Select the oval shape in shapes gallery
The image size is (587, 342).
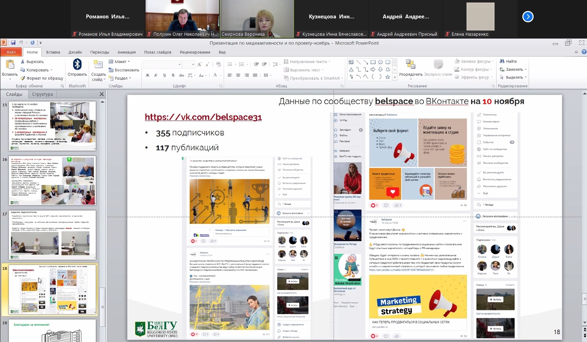coord(380,62)
